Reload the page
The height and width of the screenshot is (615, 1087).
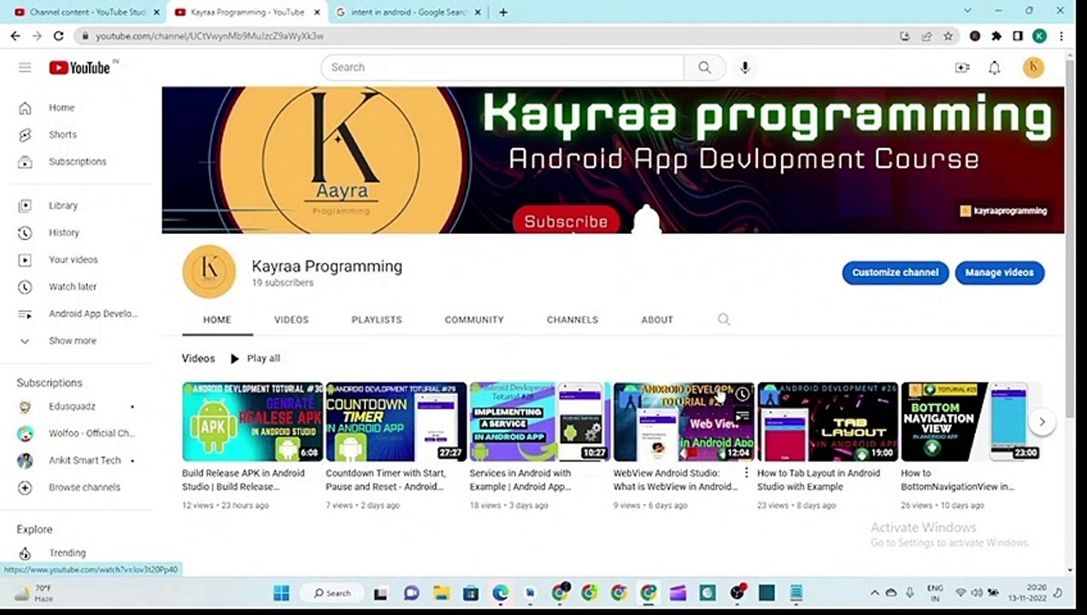pyautogui.click(x=58, y=36)
